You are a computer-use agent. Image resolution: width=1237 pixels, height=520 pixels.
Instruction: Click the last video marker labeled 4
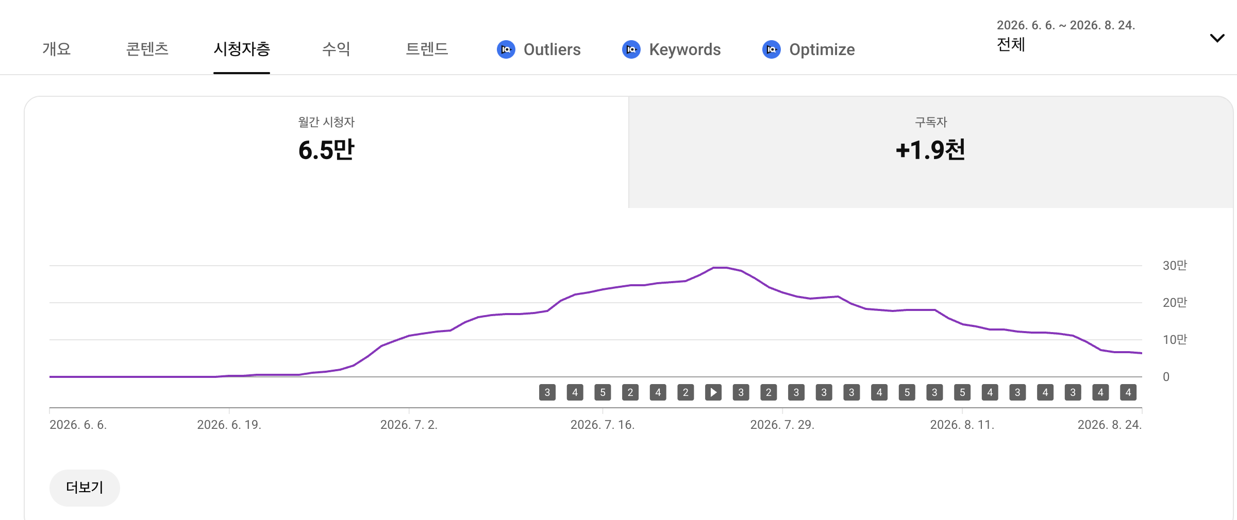click(x=1128, y=392)
